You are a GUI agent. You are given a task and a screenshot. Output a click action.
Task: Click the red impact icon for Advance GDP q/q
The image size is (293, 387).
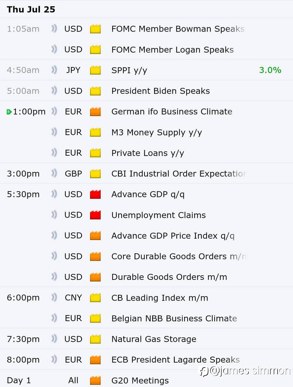click(95, 194)
